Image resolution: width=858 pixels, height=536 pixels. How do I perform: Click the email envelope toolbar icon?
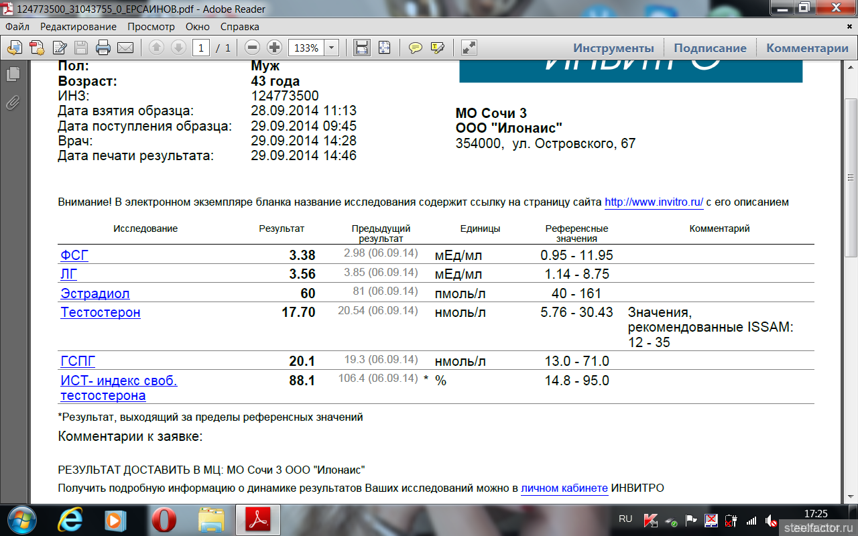pyautogui.click(x=125, y=48)
